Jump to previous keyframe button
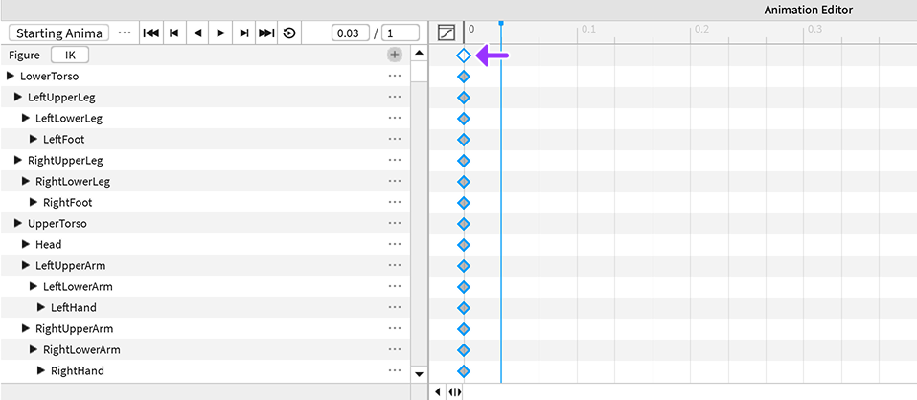 pos(173,33)
